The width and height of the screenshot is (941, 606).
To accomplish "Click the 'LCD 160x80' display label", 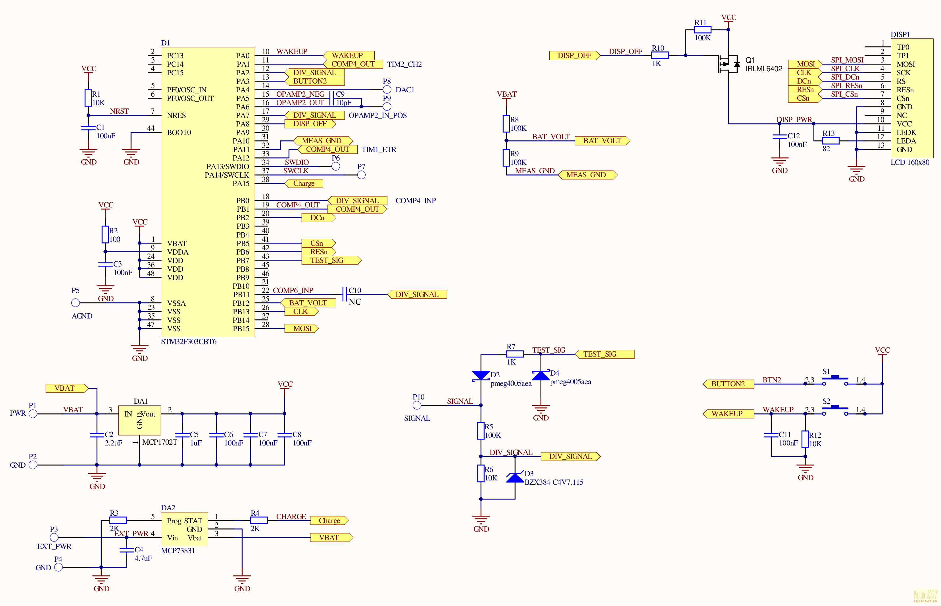I will coord(909,162).
